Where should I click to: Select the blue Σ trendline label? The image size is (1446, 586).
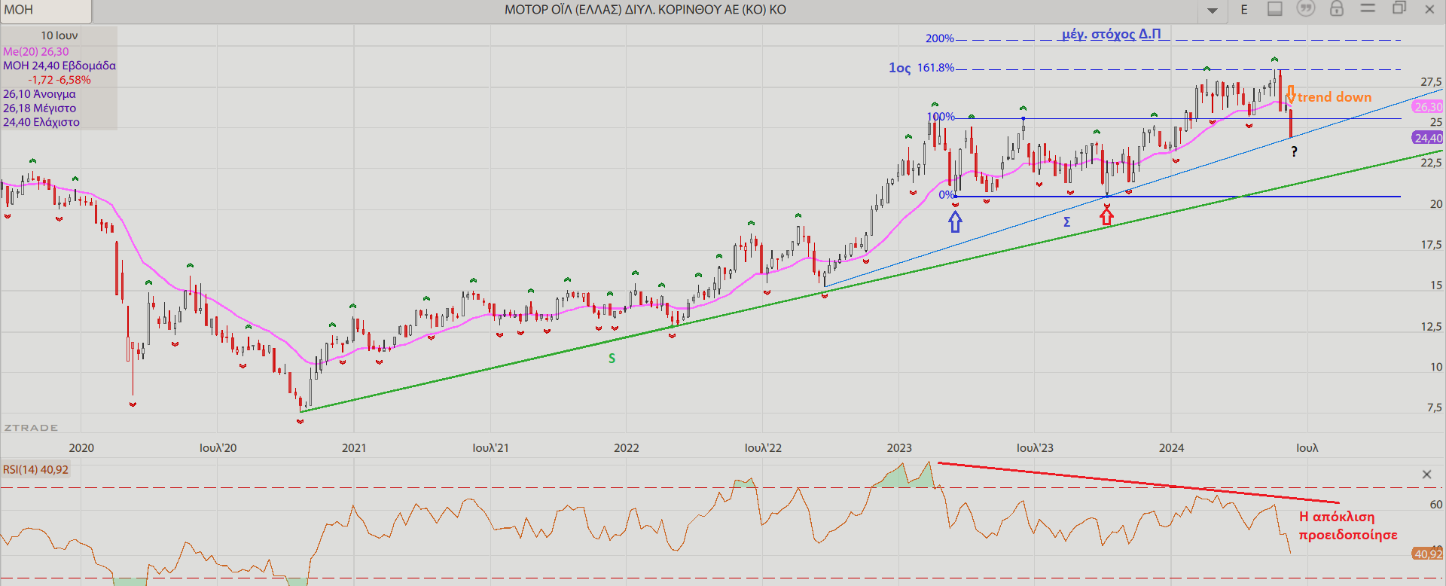(x=1066, y=222)
